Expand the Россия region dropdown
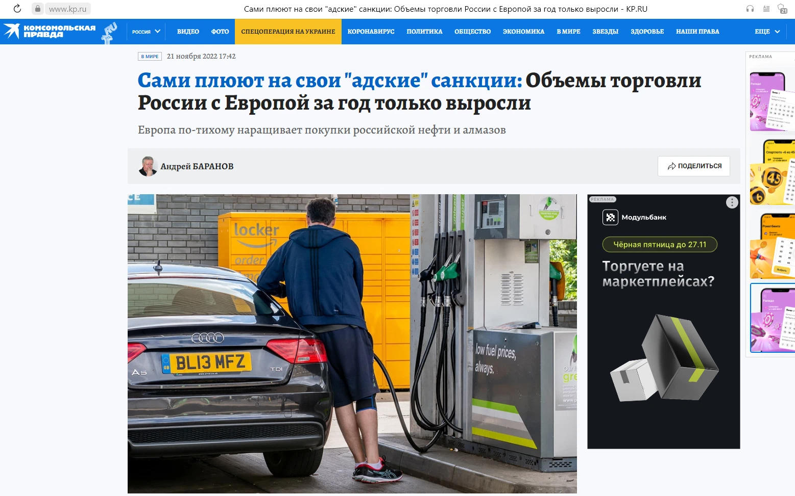 146,32
